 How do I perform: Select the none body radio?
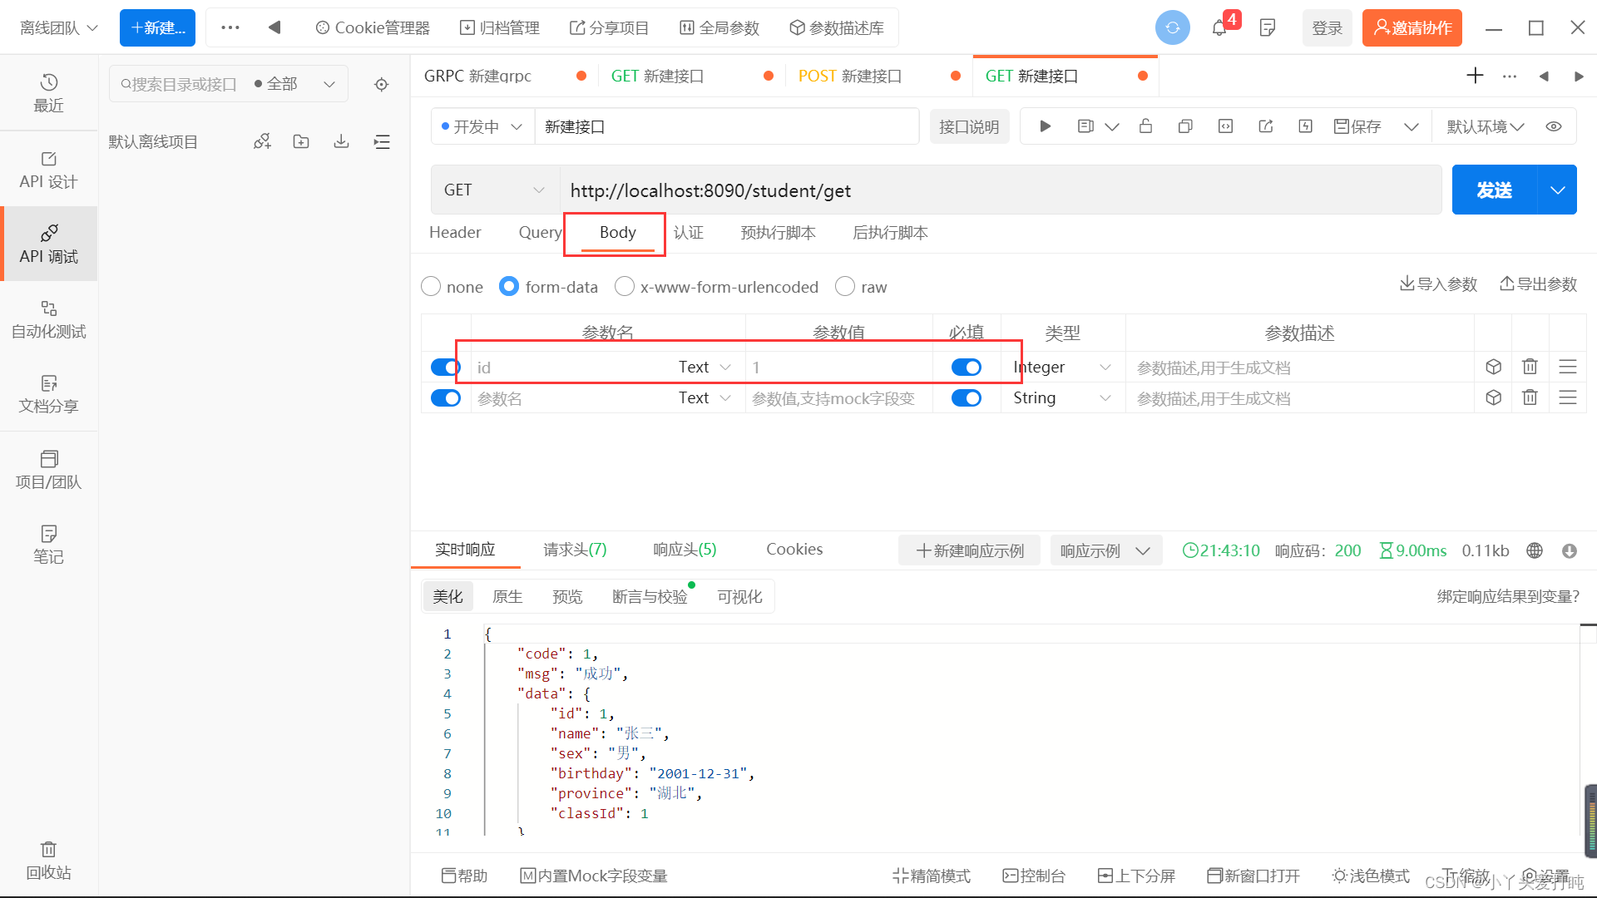point(431,286)
